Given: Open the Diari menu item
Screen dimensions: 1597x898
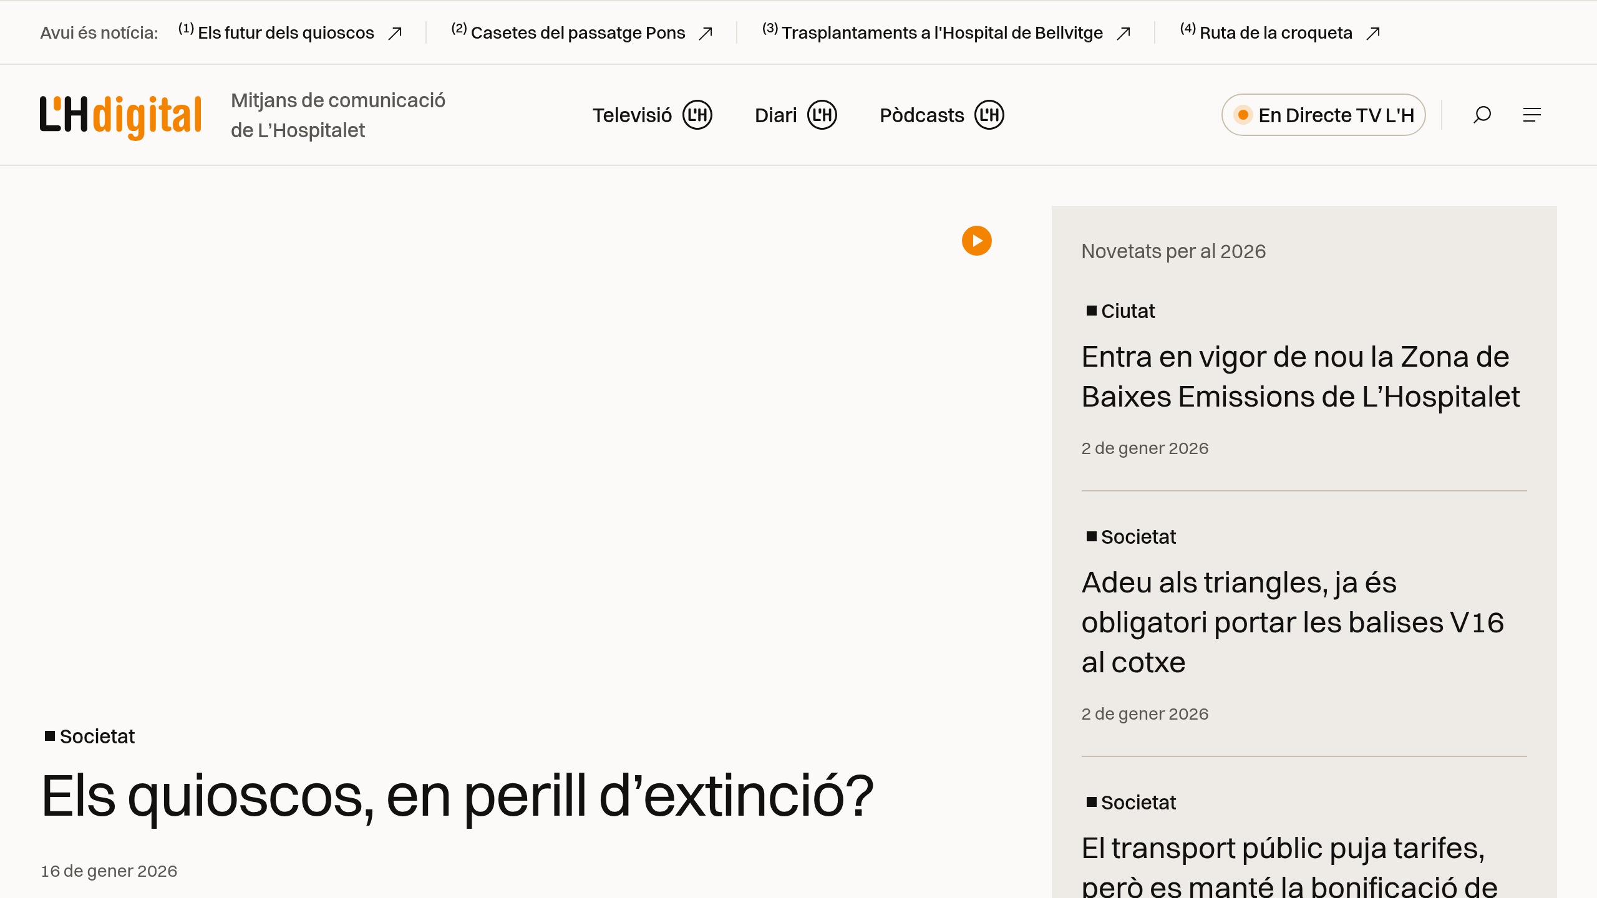Looking at the screenshot, I should [x=775, y=115].
